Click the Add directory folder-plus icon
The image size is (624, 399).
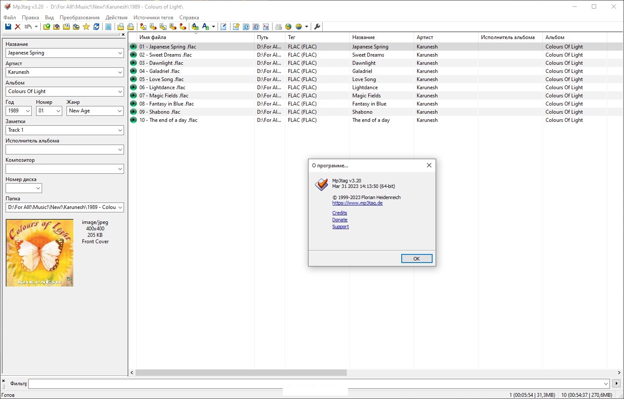pyautogui.click(x=56, y=27)
